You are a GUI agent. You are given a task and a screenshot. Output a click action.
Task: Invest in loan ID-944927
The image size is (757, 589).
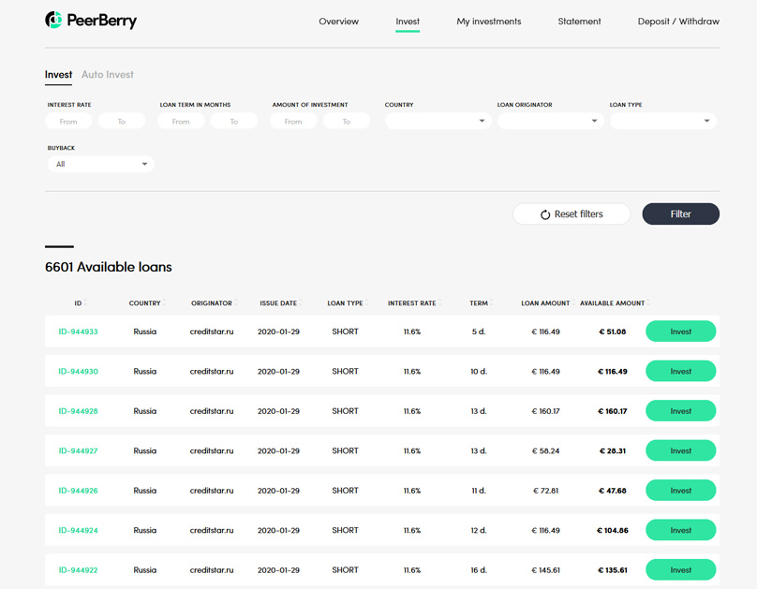tap(681, 450)
